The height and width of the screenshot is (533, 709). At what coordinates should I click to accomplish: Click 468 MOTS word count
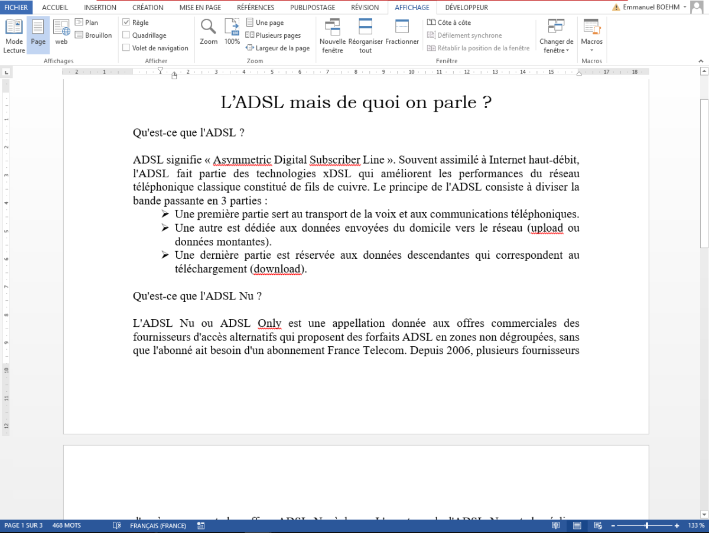(67, 525)
